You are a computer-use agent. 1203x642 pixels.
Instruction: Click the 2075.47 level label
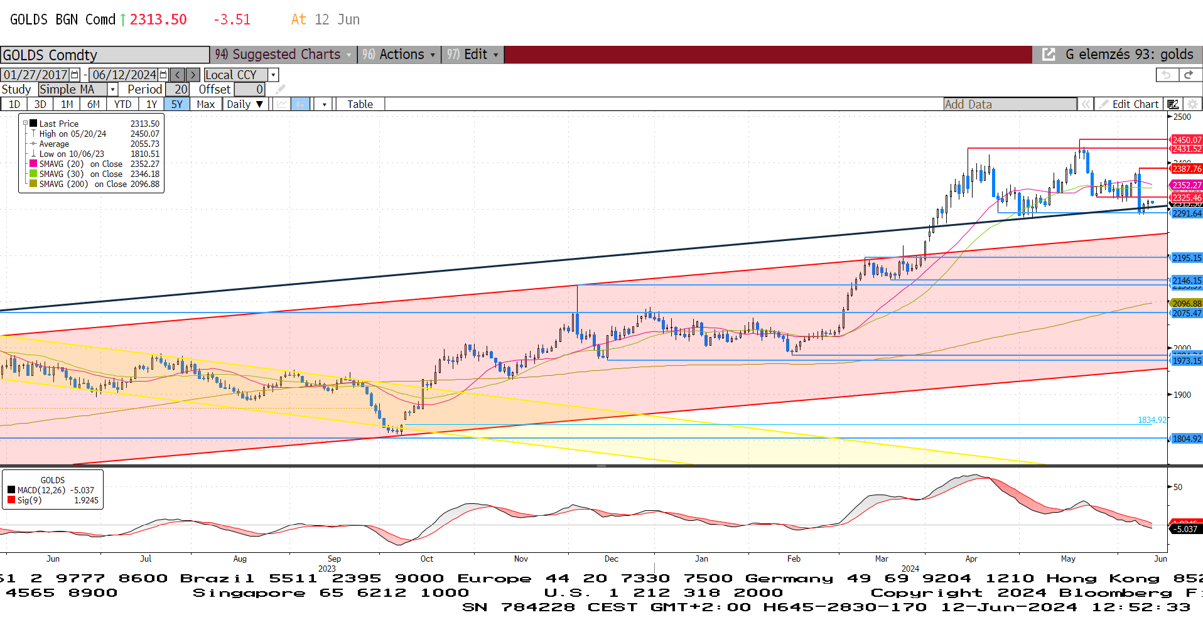click(x=1186, y=313)
